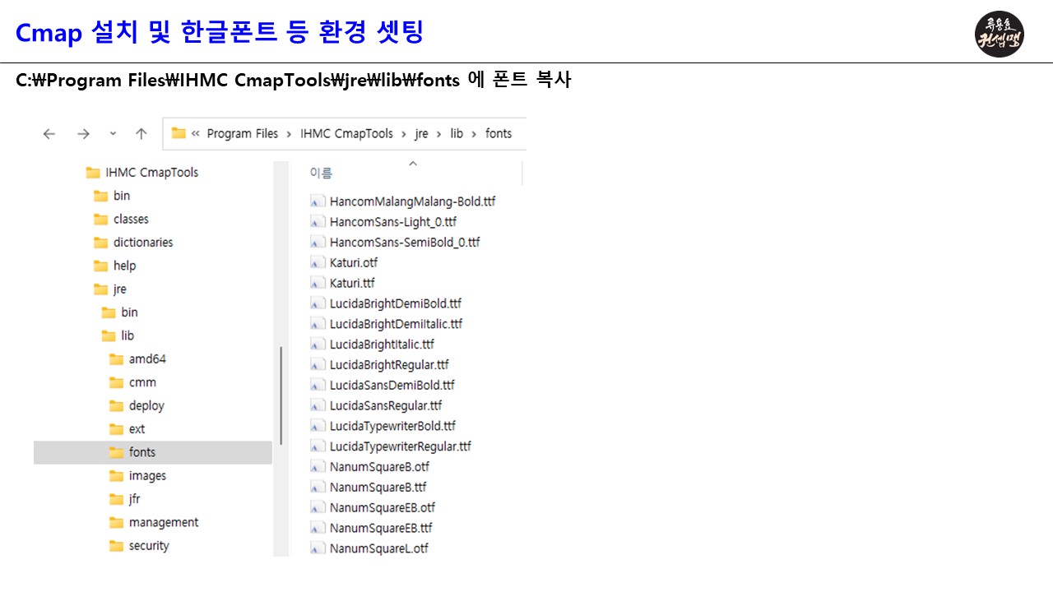Click font icon beside LucidaTypewriterBold.ttf
This screenshot has height=592, width=1053.
tap(317, 426)
